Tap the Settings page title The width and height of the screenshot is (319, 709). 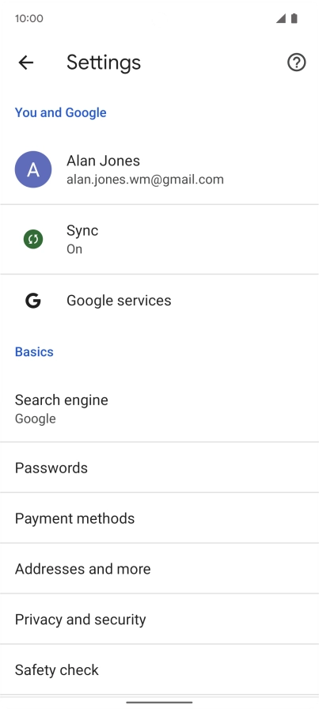(104, 63)
